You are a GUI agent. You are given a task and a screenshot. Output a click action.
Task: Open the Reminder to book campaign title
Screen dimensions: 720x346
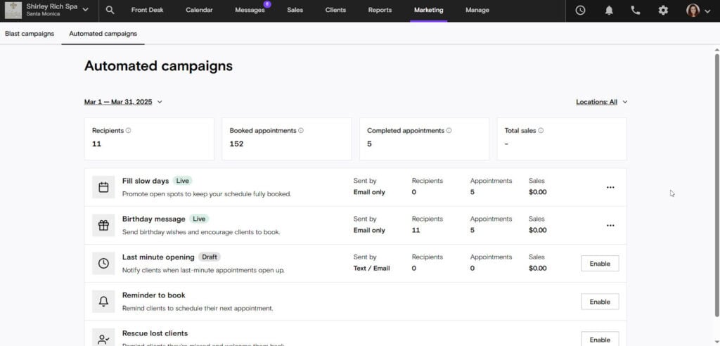(154, 295)
